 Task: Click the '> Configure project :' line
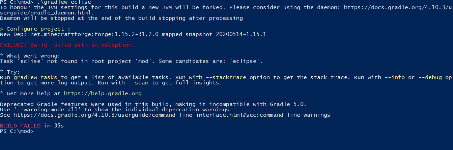click(x=35, y=29)
